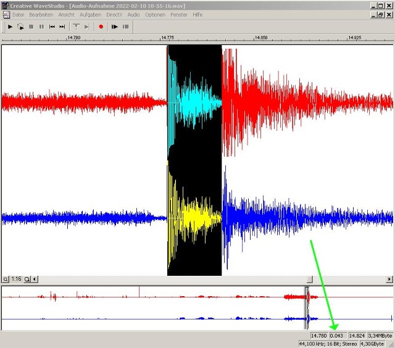The image size is (395, 348).
Task: Click the grayed play-marker icon
Action: (86, 27)
